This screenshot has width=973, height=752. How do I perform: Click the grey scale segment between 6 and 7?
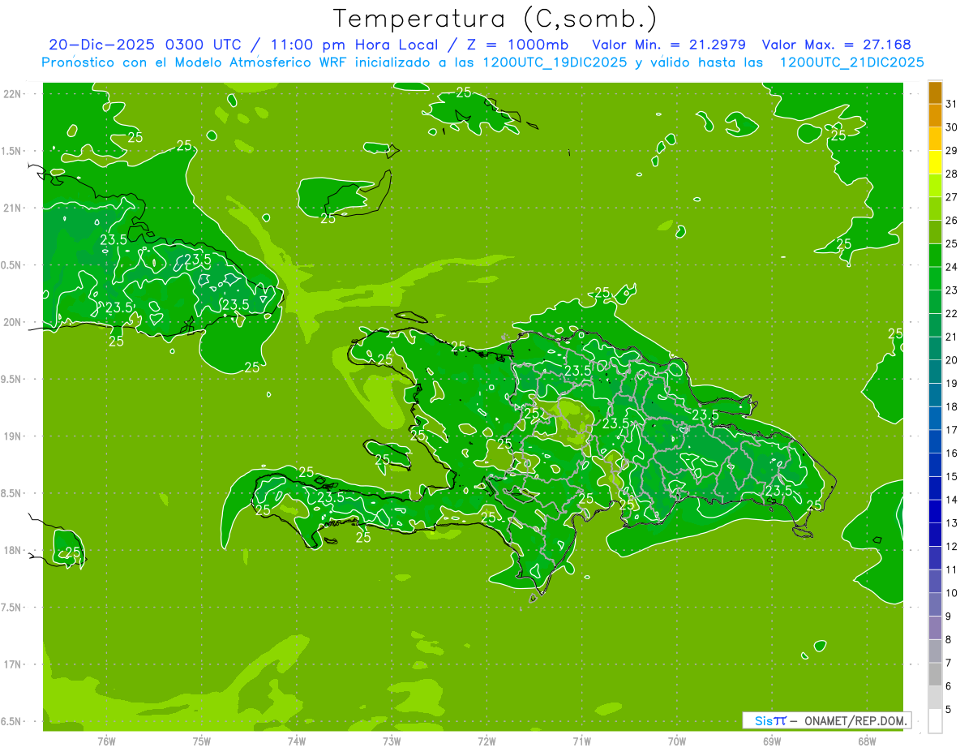[x=935, y=674]
